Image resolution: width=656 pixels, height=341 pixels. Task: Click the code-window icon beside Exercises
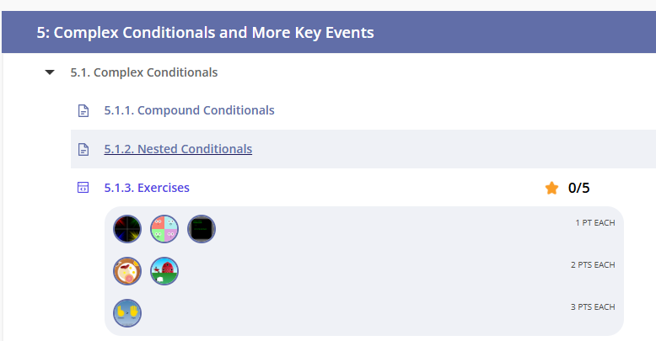[83, 188]
